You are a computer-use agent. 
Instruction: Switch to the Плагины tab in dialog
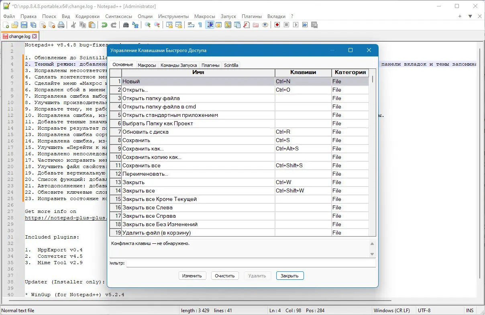(210, 65)
